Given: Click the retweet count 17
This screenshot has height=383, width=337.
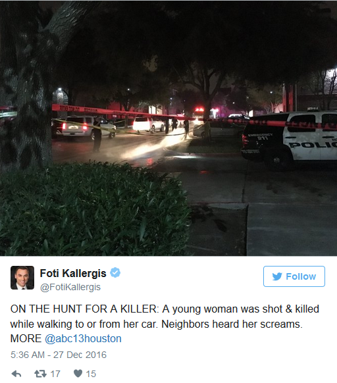Looking at the screenshot, I should tap(55, 374).
